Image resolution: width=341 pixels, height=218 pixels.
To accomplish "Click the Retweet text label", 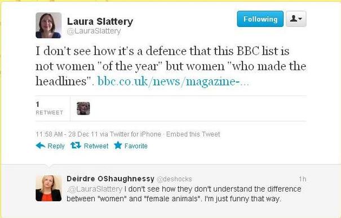I will pos(96,146).
